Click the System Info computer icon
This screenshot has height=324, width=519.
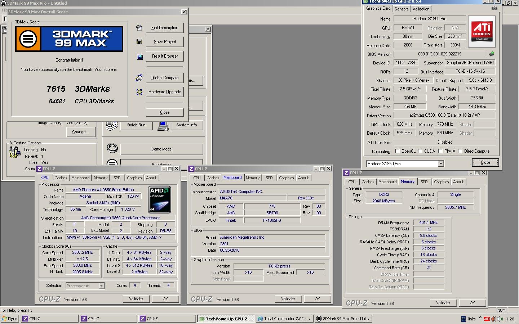pos(163,125)
